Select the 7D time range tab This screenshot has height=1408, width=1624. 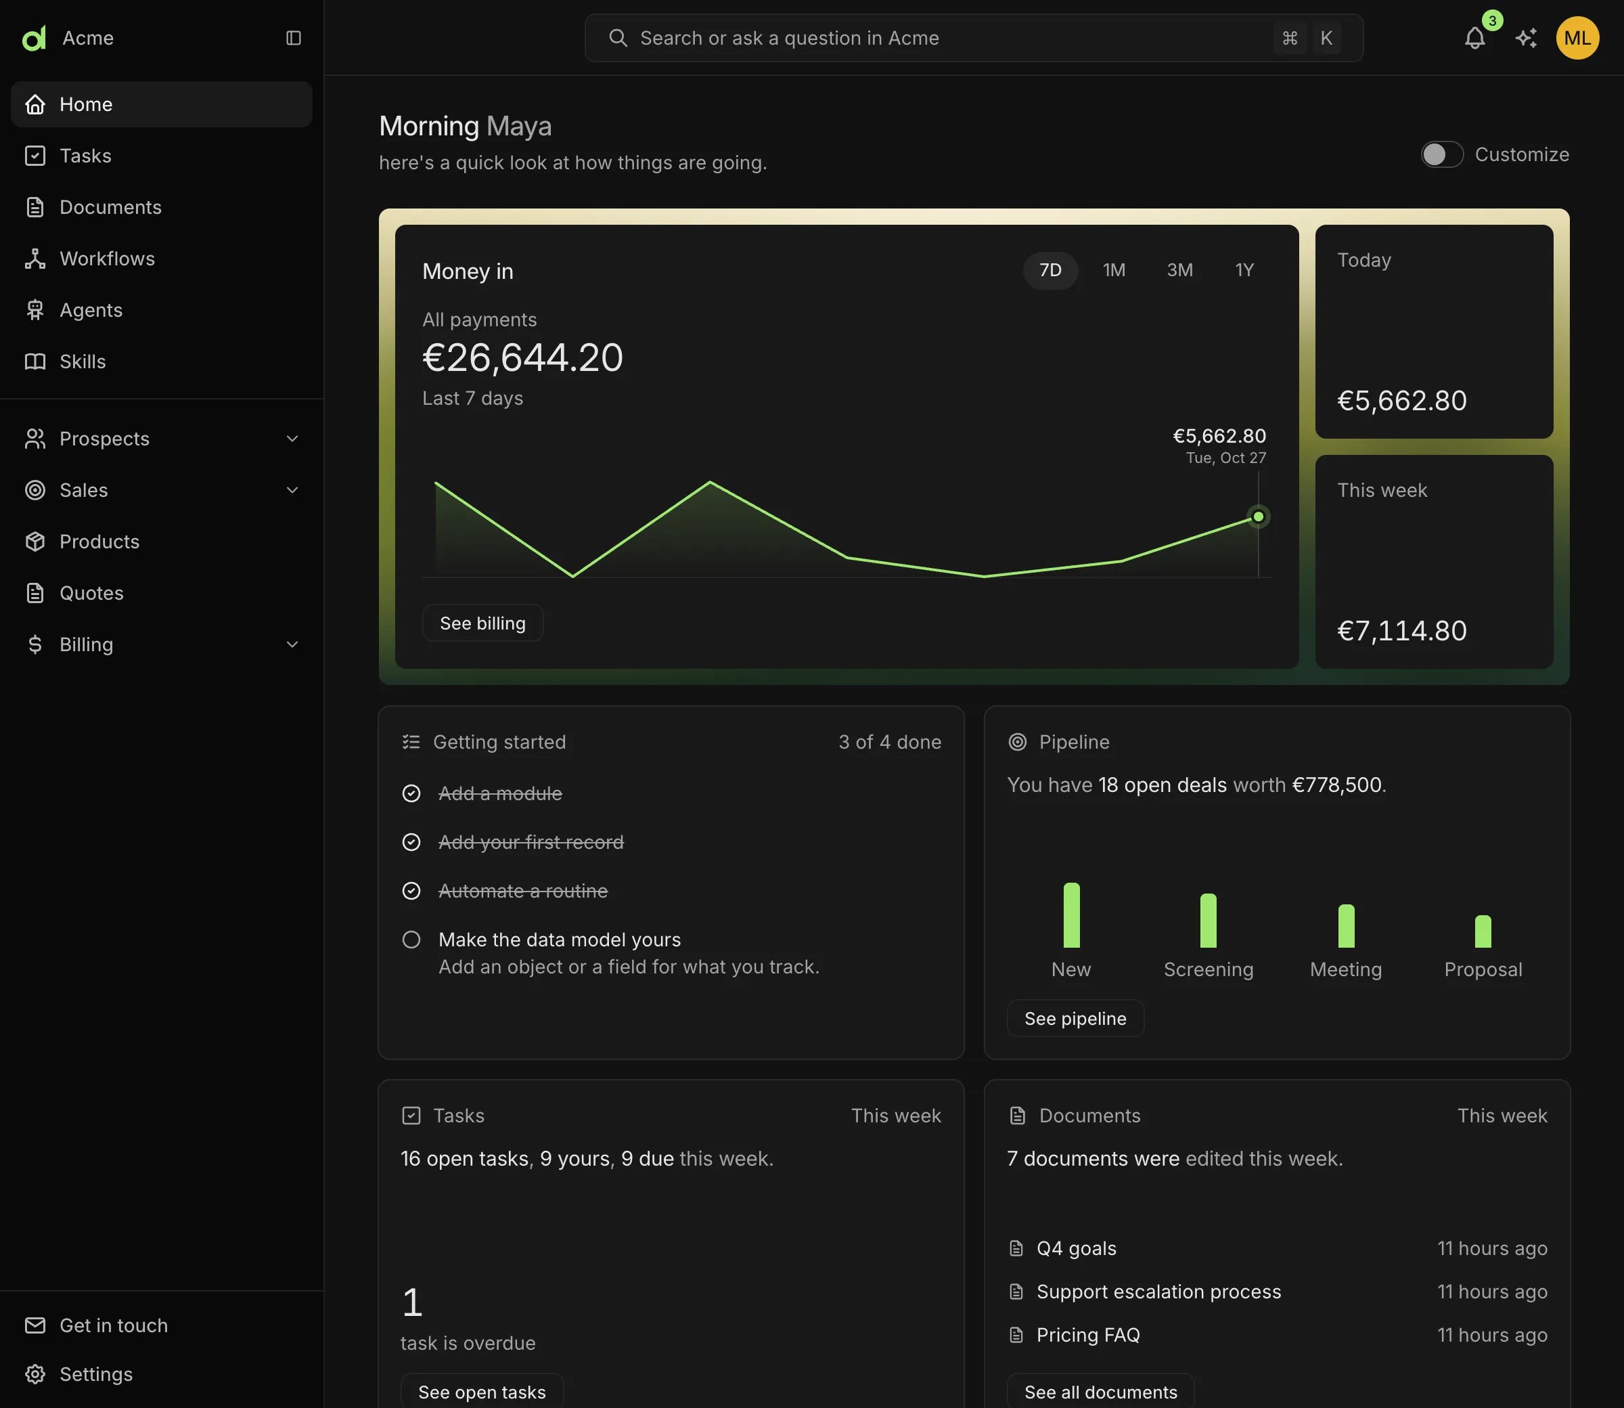[x=1050, y=270]
